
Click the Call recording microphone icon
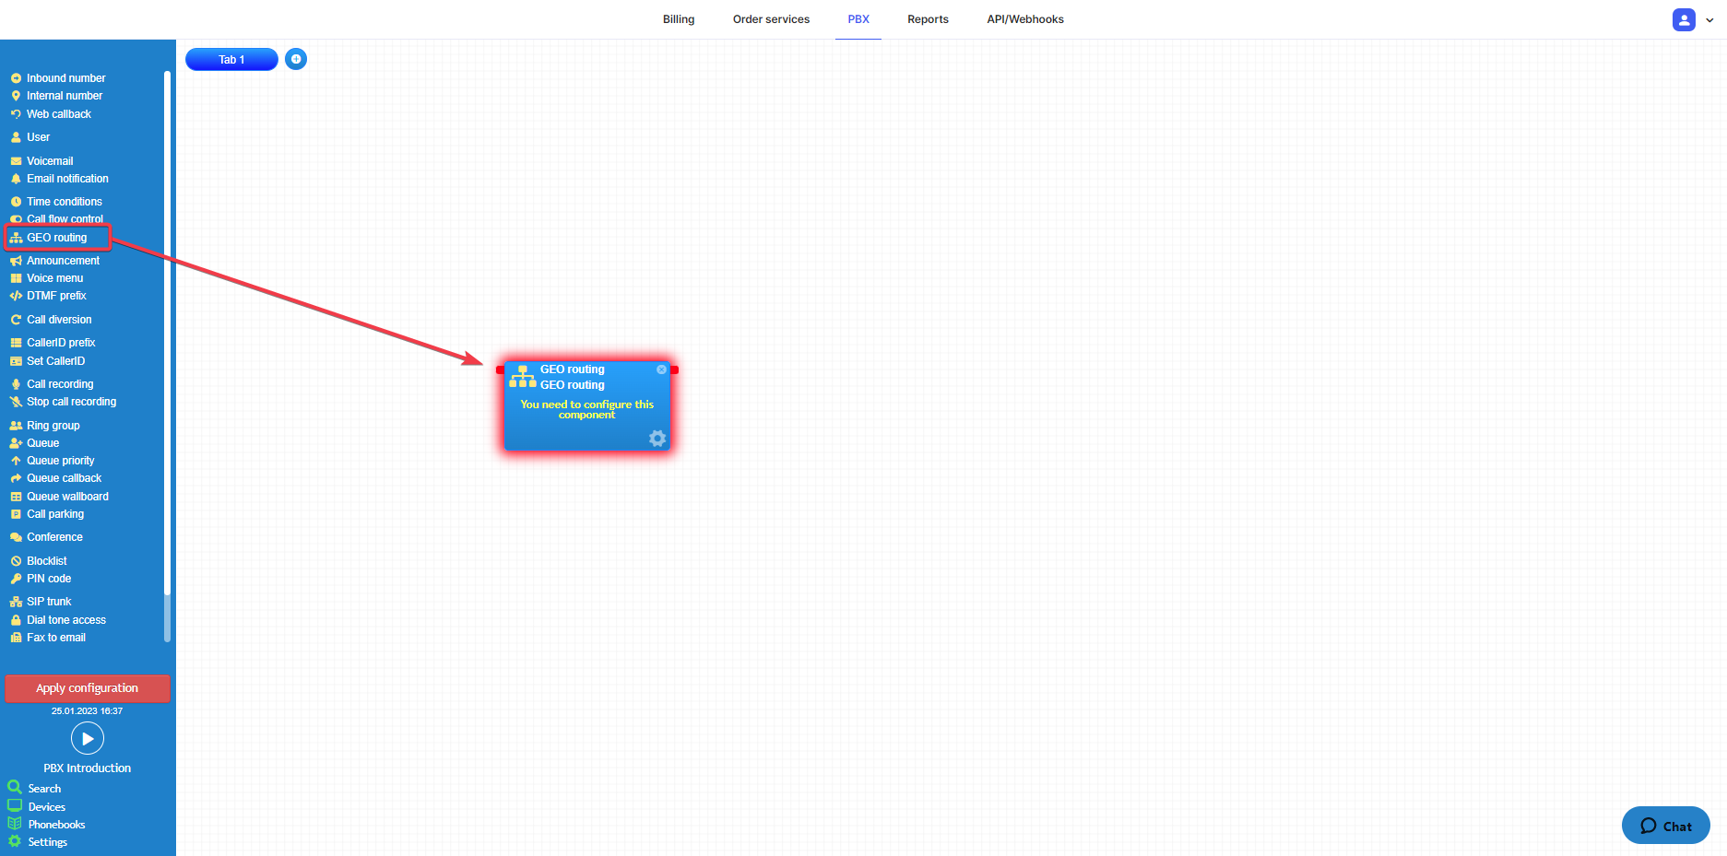pos(16,384)
